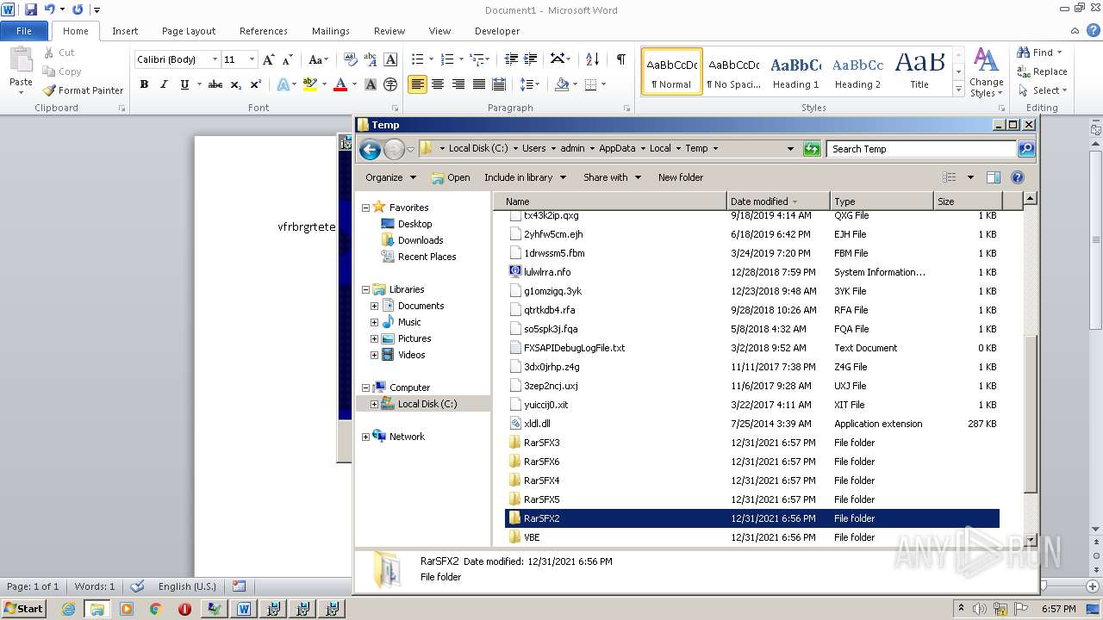Toggle Show/Hide paragraph marks

pos(620,59)
